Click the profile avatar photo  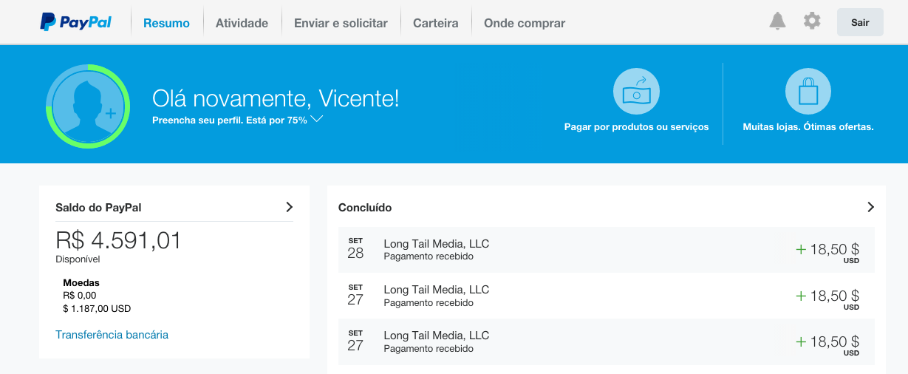pyautogui.click(x=88, y=106)
